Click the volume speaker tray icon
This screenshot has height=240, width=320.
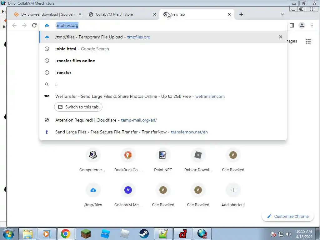288,234
